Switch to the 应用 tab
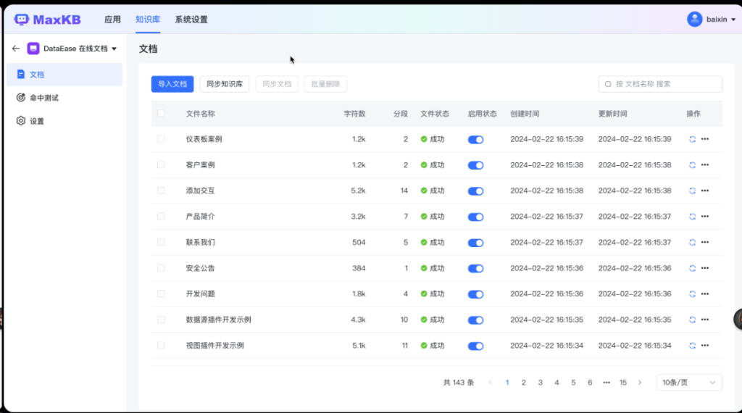The width and height of the screenshot is (742, 413). coord(112,20)
